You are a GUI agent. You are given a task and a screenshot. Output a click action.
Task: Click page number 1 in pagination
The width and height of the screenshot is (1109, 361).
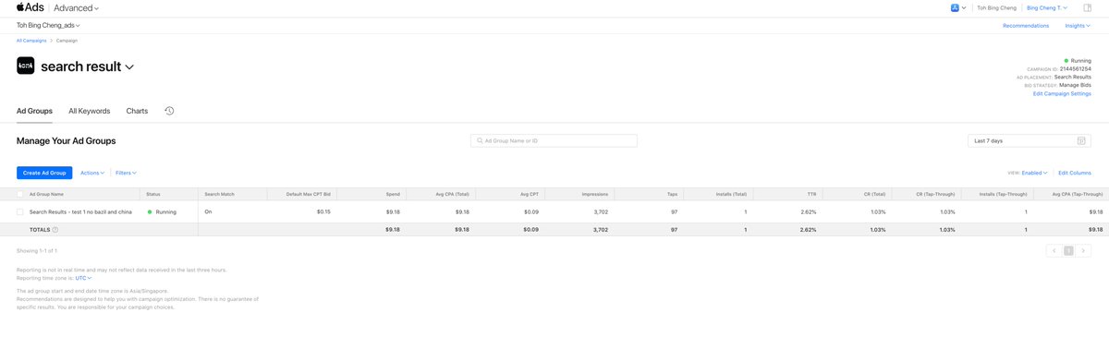pyautogui.click(x=1068, y=250)
